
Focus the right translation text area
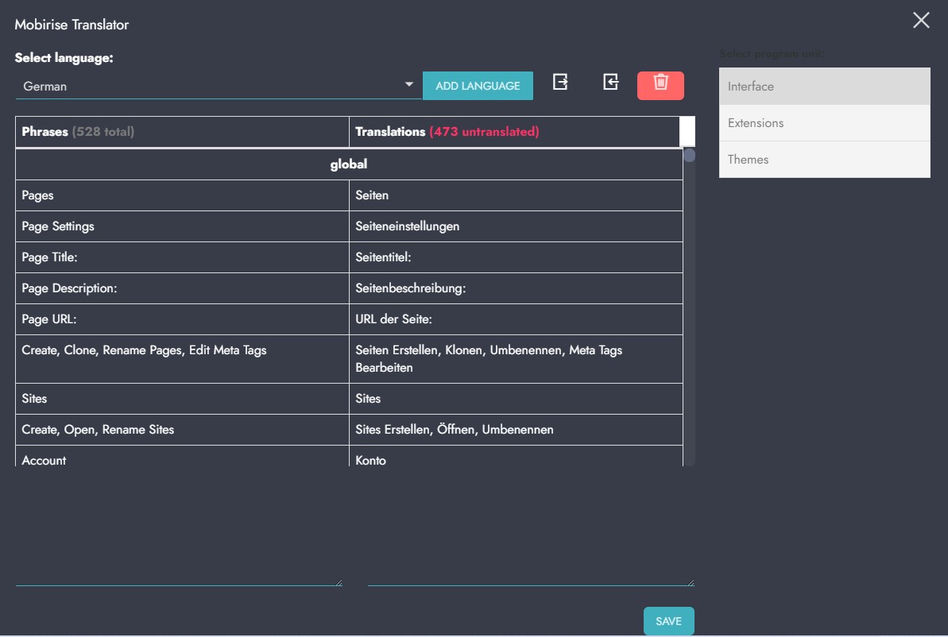pos(531,530)
